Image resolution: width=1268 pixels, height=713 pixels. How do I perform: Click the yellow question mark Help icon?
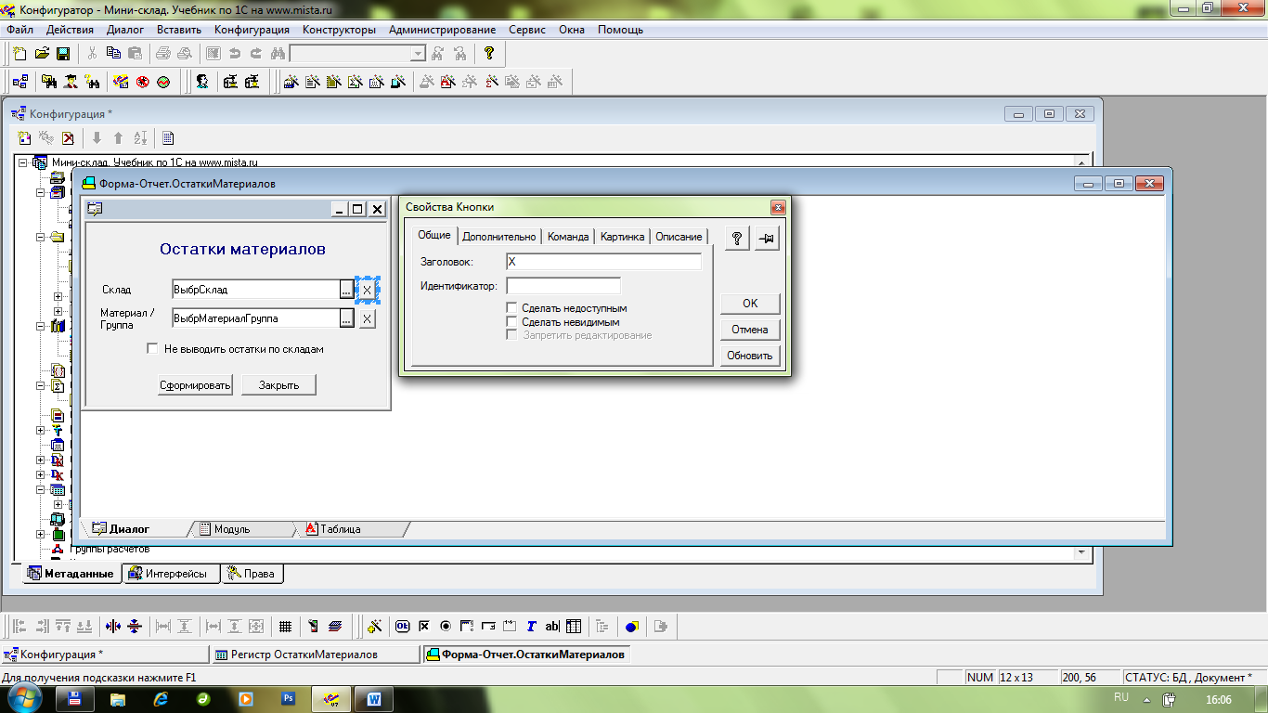(x=489, y=54)
